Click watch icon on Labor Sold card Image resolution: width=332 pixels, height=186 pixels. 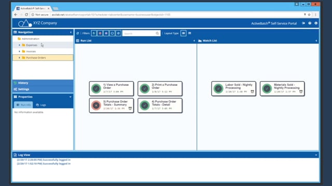coord(252,91)
